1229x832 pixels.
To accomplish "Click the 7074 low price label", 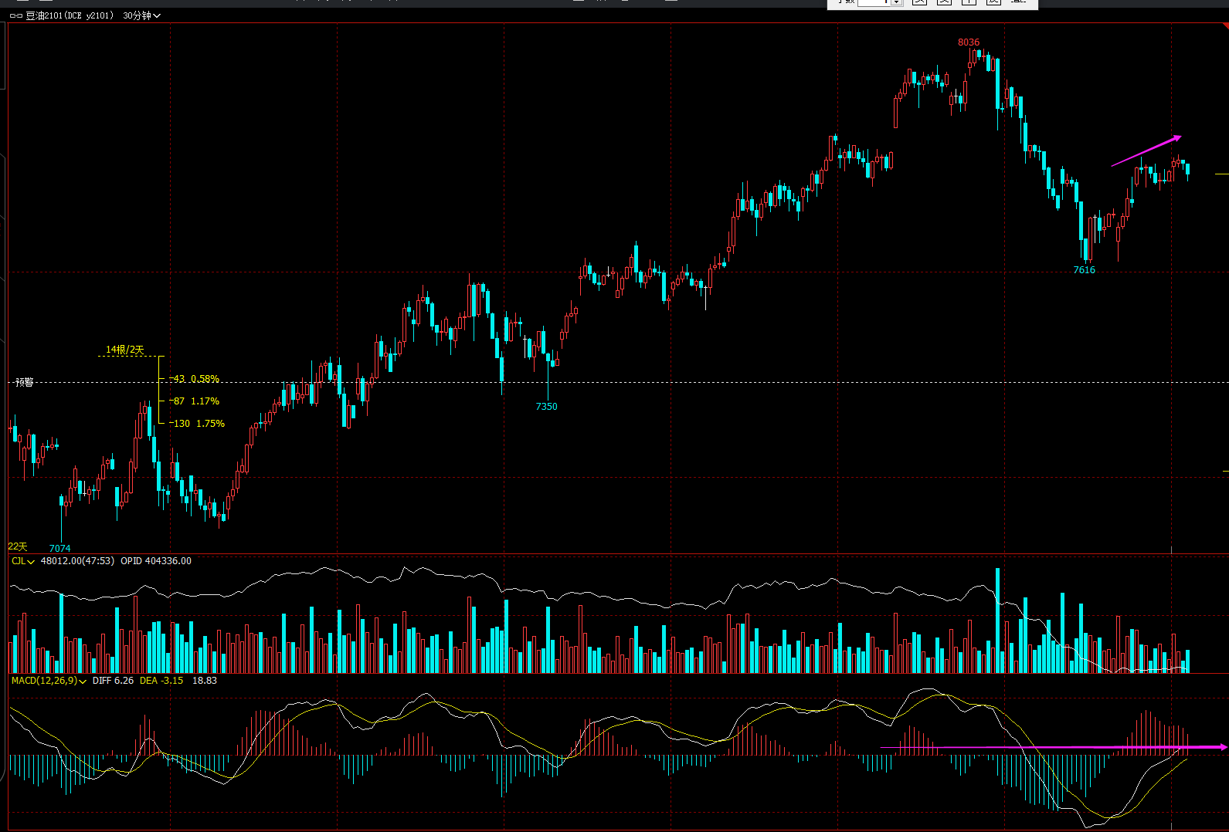I will 59,549.
